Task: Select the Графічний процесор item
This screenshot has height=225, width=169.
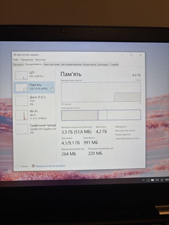Action: click(35, 129)
